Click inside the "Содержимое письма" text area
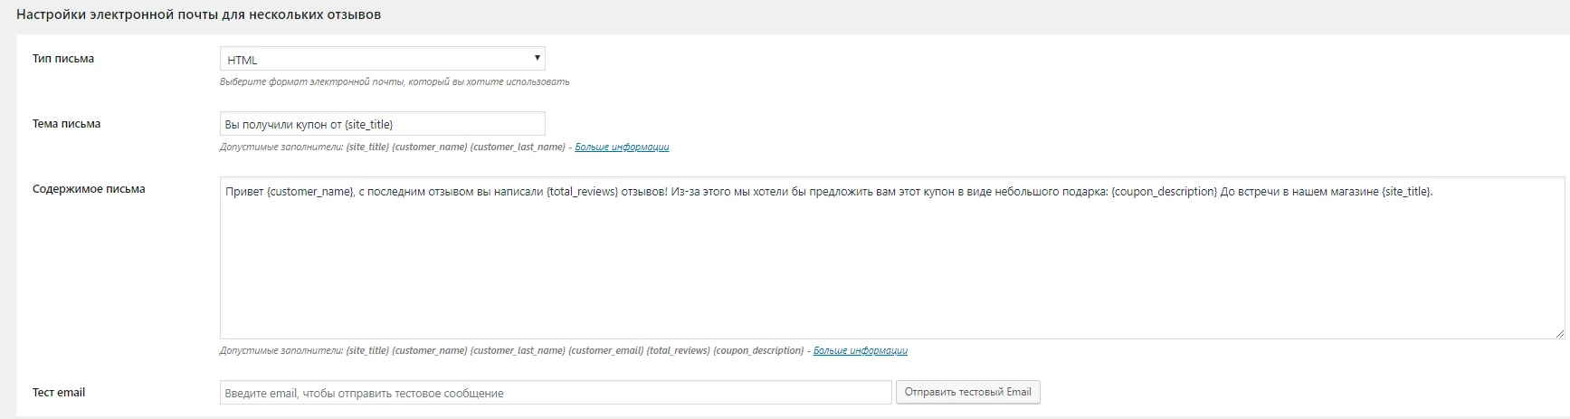Viewport: 1570px width, 419px height. pyautogui.click(x=892, y=258)
